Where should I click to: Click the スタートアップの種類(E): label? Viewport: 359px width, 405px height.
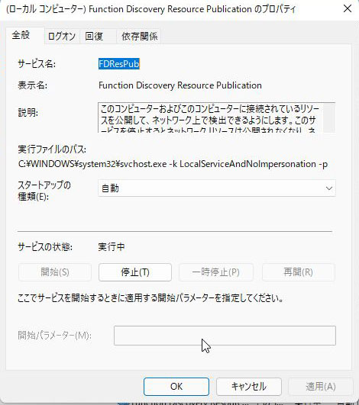pyautogui.click(x=44, y=191)
